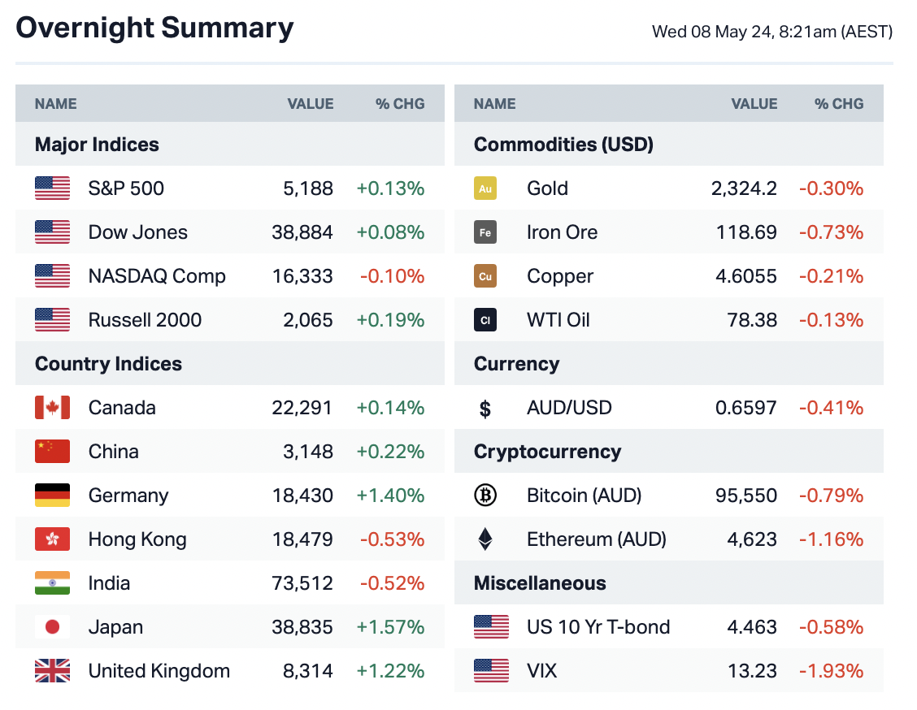Click the Cryptocurrency section heading

click(x=547, y=452)
